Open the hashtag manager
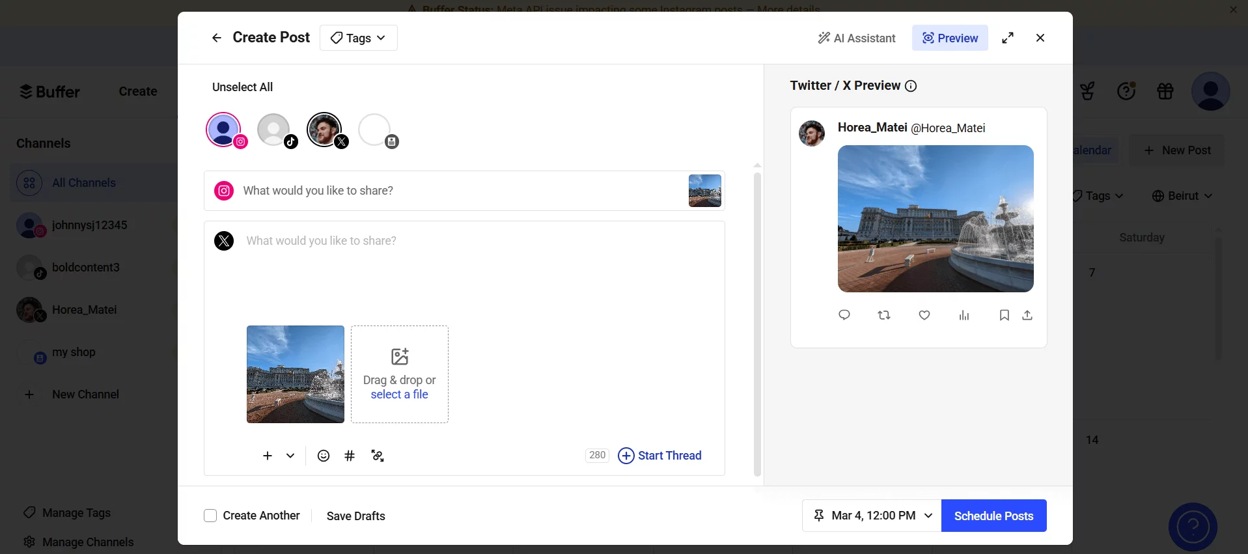Image resolution: width=1248 pixels, height=554 pixels. (350, 456)
